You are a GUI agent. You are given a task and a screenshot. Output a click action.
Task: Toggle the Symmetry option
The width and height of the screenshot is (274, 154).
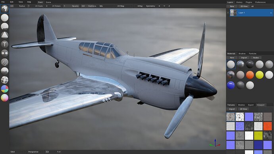coord(151,6)
